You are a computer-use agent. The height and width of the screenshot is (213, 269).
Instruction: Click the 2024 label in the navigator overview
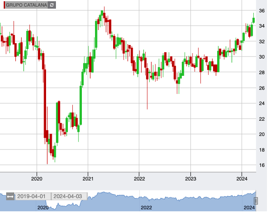[x=249, y=208]
